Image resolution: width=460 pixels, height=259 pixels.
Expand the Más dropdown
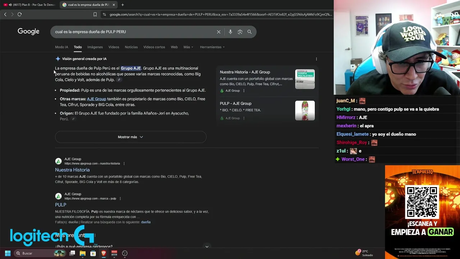coord(188,47)
